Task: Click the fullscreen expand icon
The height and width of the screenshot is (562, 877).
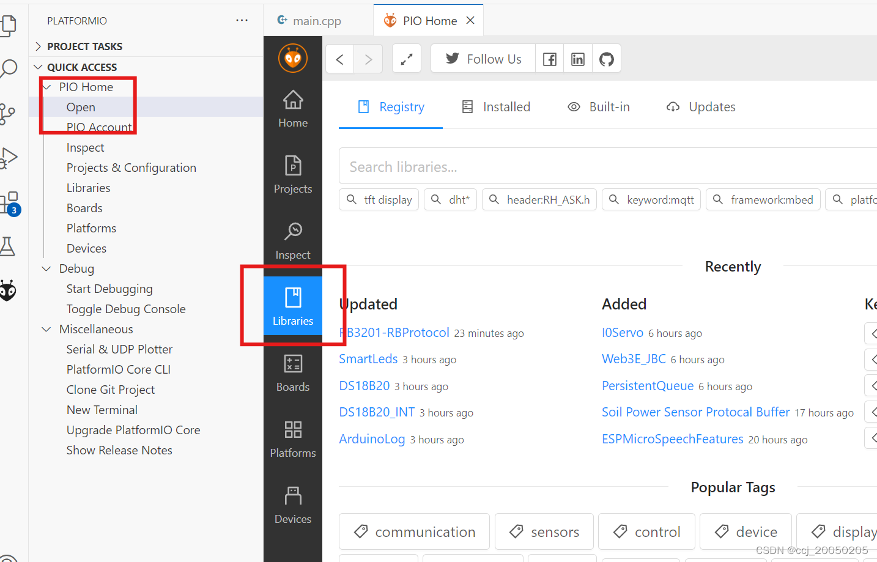Action: 406,58
